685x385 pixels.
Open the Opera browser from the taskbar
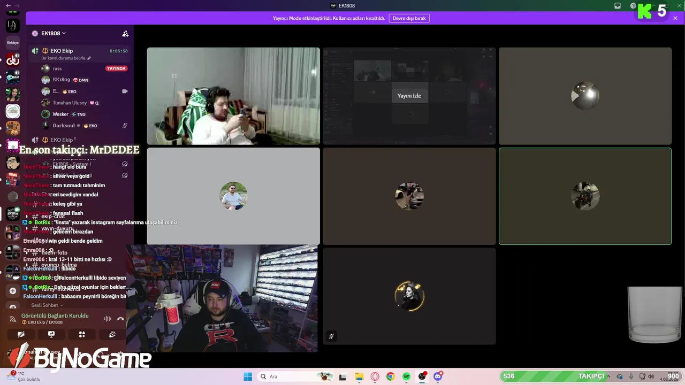point(375,376)
